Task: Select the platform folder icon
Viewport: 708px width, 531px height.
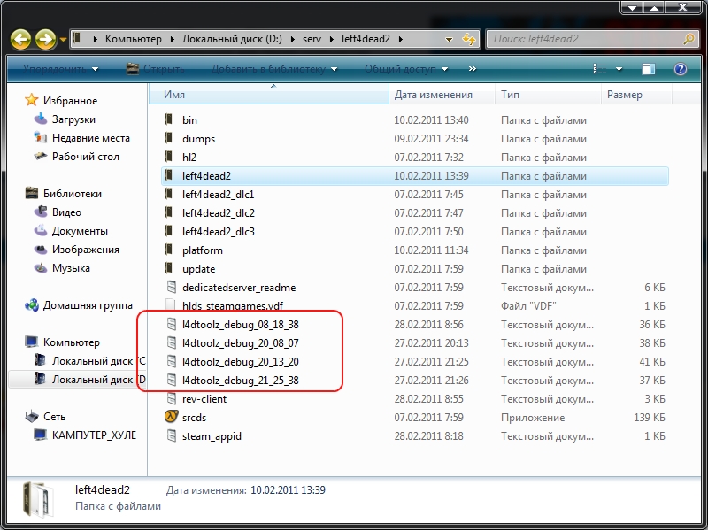Action: 169,250
